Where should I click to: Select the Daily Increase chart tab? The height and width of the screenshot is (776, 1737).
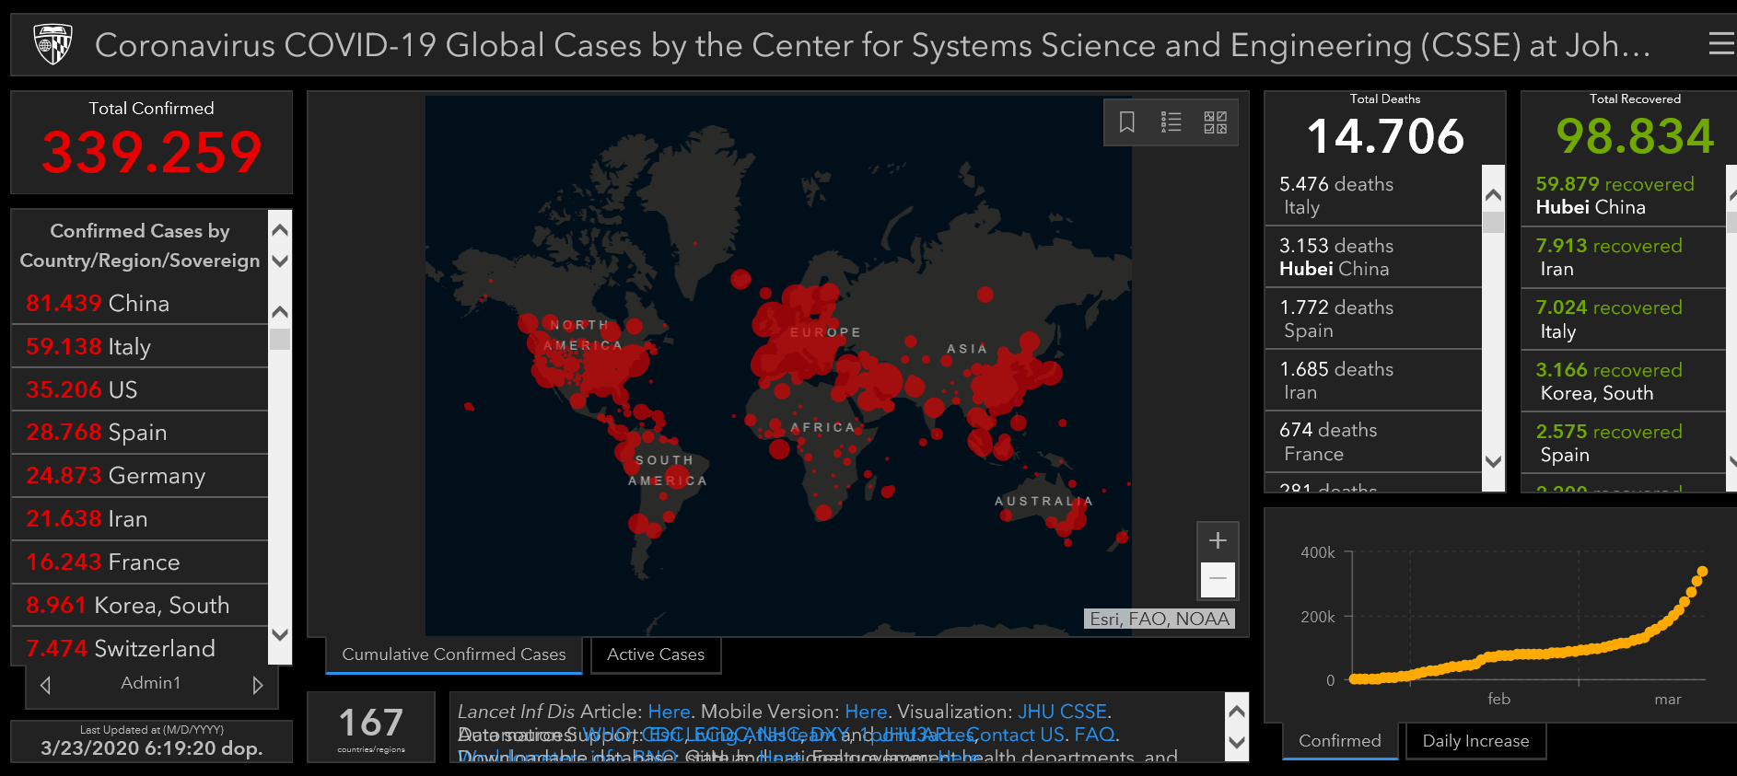1475,741
